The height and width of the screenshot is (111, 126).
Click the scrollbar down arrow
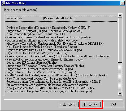point(120,94)
